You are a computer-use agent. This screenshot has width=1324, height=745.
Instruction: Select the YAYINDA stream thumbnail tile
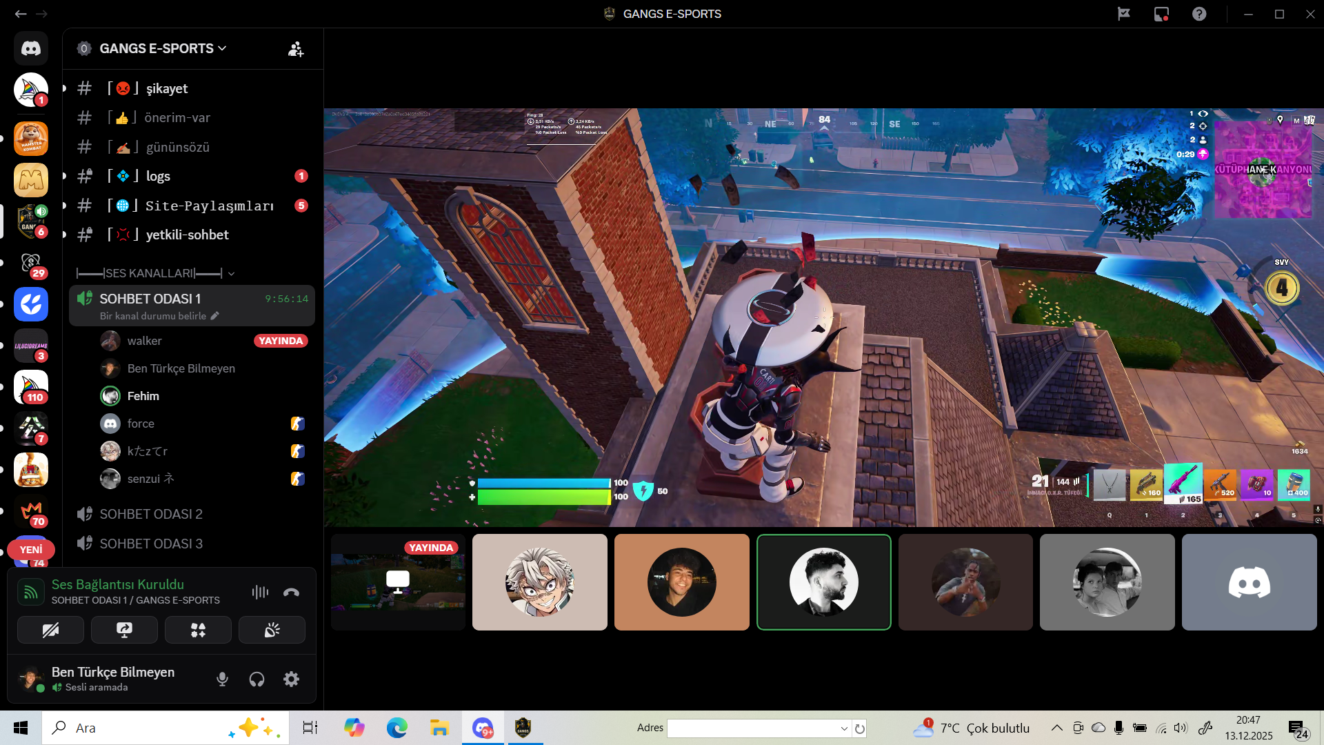point(398,582)
